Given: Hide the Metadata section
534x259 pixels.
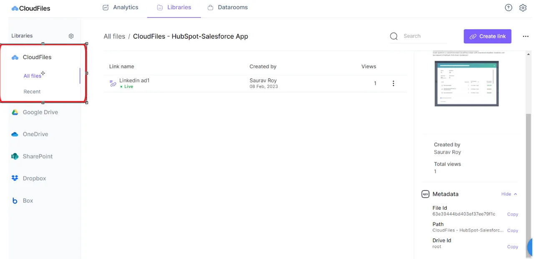Looking at the screenshot, I should pyautogui.click(x=506, y=194).
